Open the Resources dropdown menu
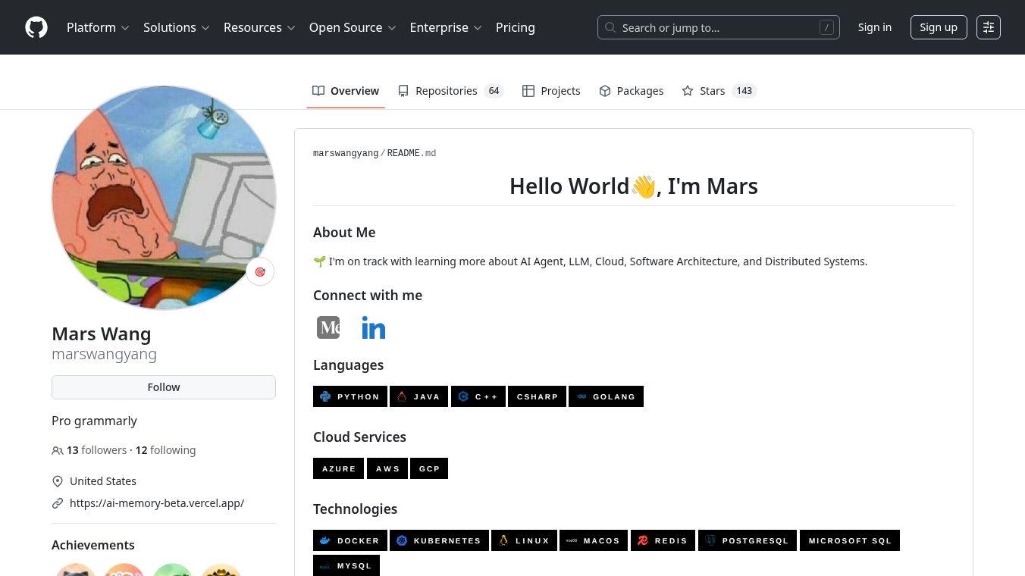The height and width of the screenshot is (576, 1025). pos(259,27)
